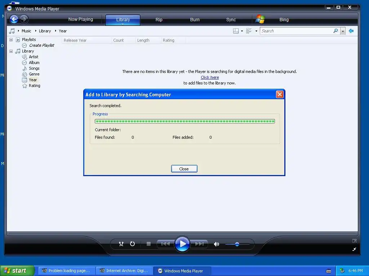
Task: Switch to the Rip tab
Action: click(x=159, y=20)
